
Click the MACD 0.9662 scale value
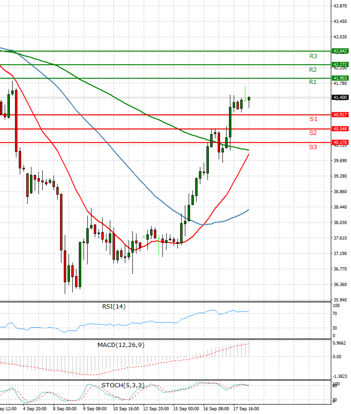point(339,343)
